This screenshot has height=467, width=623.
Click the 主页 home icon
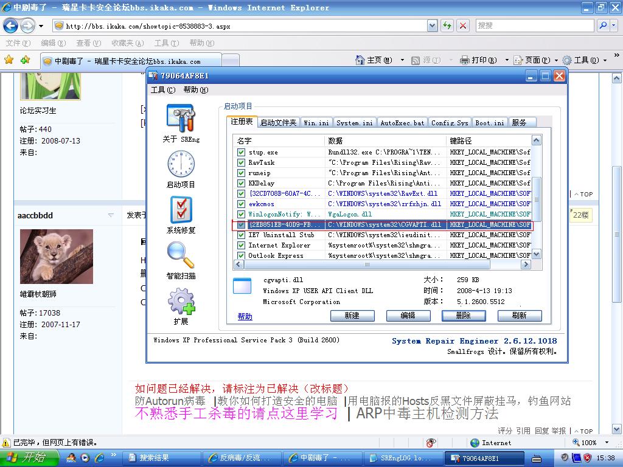click(x=360, y=60)
